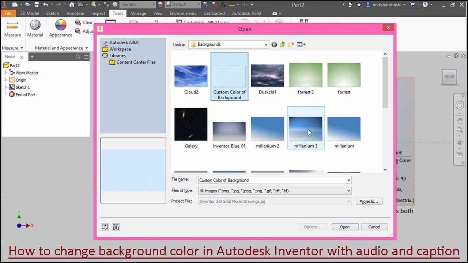The image size is (468, 263).
Task: Open the Generic material dropdown
Action: (x=138, y=4)
